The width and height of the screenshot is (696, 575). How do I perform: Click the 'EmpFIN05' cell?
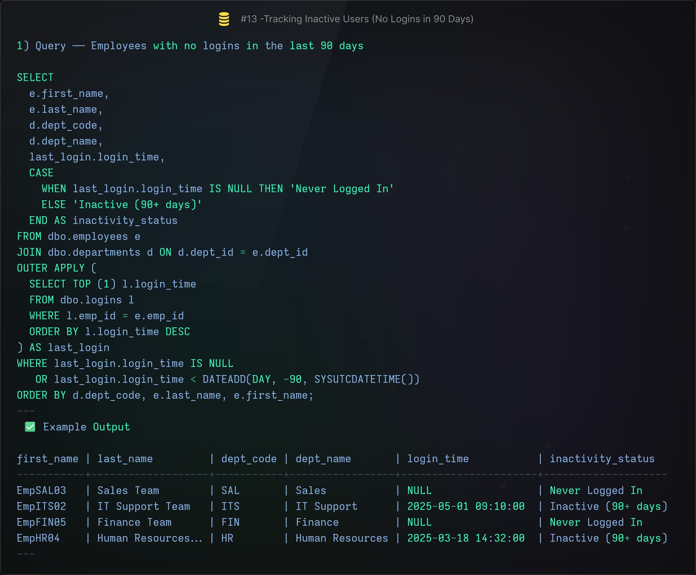click(x=41, y=522)
